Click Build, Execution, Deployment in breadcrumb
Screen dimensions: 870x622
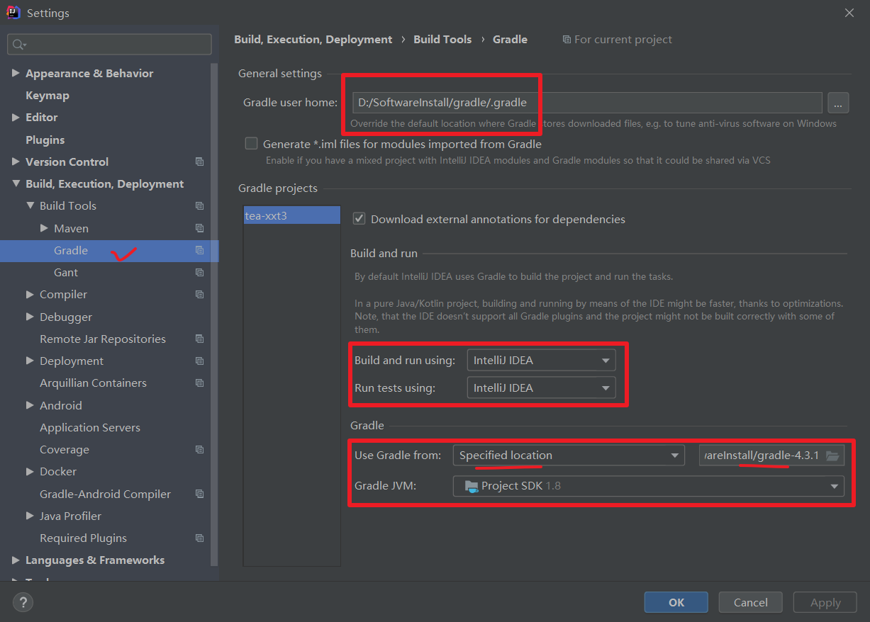tap(313, 40)
